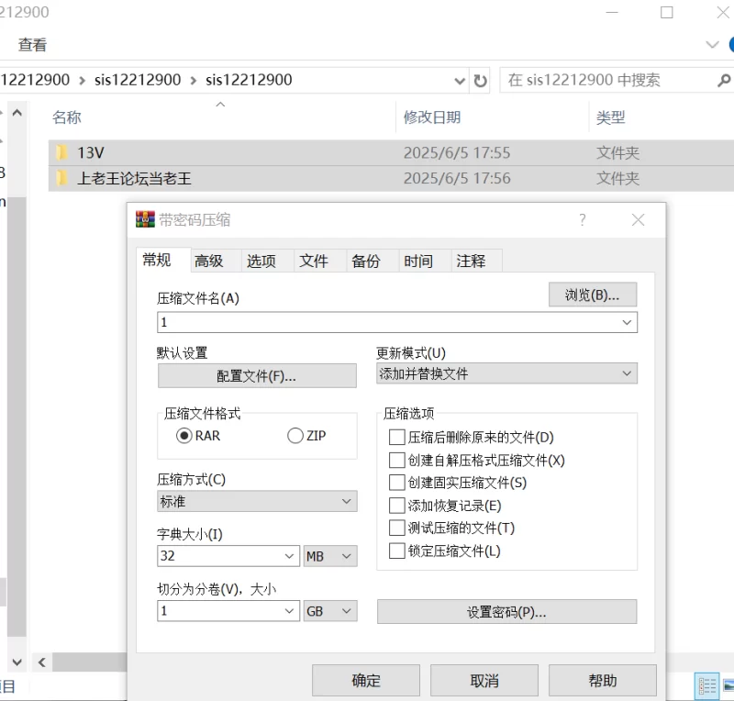Click the middle sis12212900 breadcrumb segment
The height and width of the screenshot is (701, 734).
tap(138, 80)
